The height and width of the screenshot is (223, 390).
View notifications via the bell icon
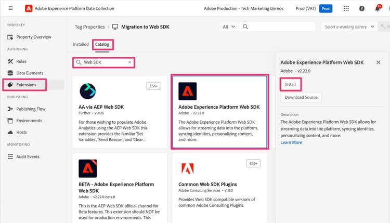tap(378, 8)
